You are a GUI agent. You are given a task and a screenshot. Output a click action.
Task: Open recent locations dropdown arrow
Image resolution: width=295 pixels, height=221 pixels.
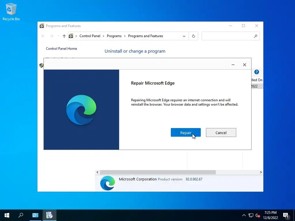[58, 36]
